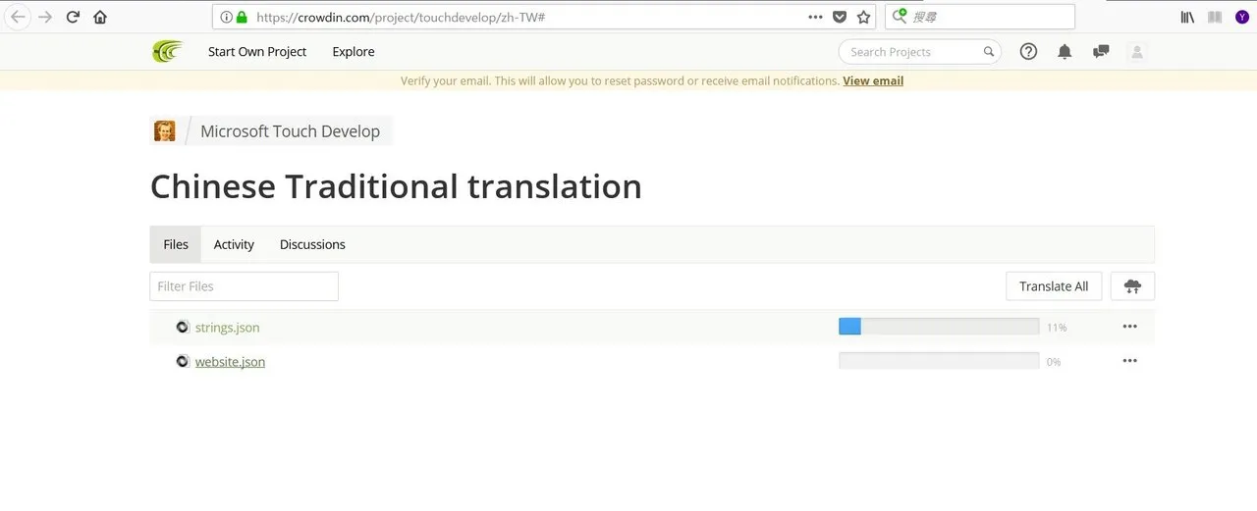The image size is (1257, 511).
Task: Switch to the Activity tab
Action: [x=234, y=244]
